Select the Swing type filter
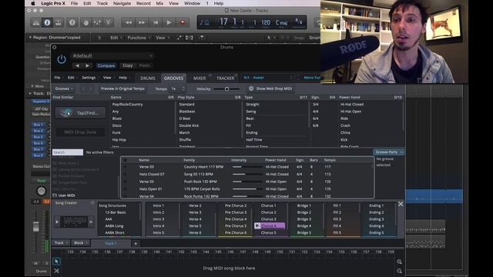This screenshot has height=277, width=493. tap(251, 112)
